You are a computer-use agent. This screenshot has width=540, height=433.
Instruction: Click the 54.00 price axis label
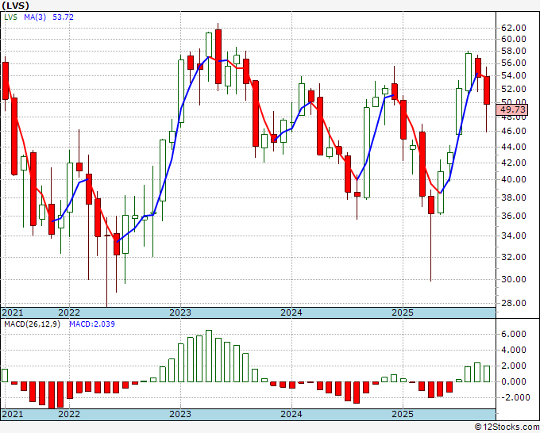(514, 75)
